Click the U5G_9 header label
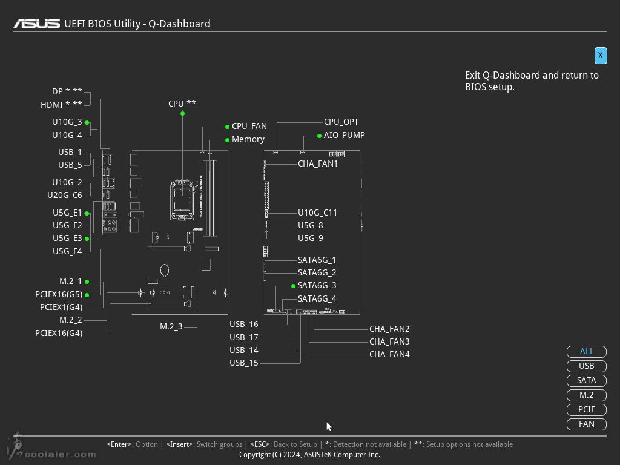 (311, 238)
